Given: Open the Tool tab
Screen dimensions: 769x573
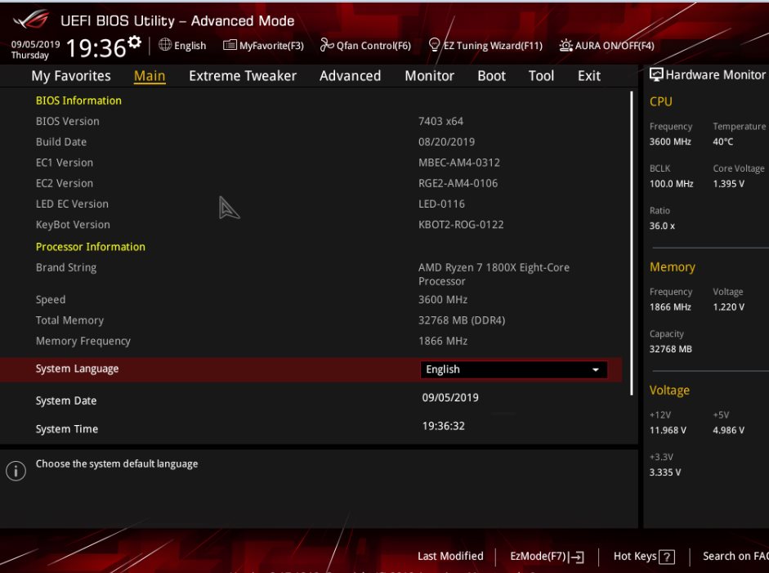Looking at the screenshot, I should coord(541,75).
